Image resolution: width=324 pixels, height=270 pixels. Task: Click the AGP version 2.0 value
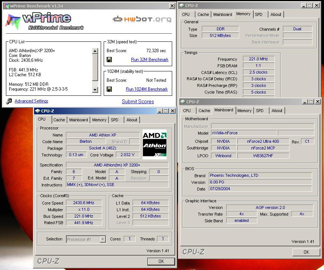(270, 207)
